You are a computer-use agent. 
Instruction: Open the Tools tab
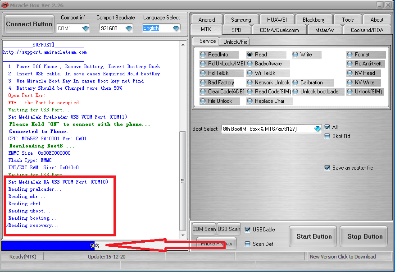(348, 19)
